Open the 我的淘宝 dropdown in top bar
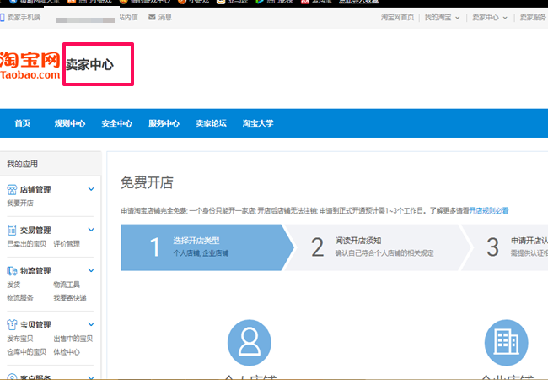The width and height of the screenshot is (548, 380). [x=442, y=18]
